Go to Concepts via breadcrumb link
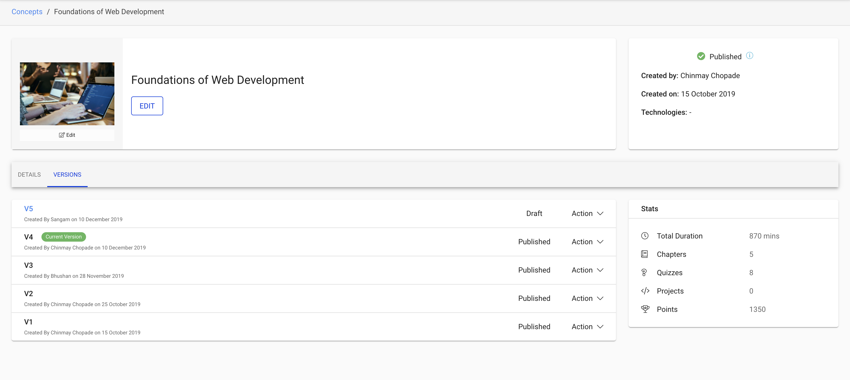The width and height of the screenshot is (850, 380). (x=27, y=12)
